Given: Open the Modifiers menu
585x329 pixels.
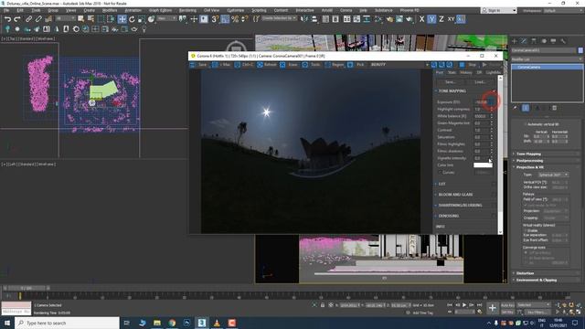Looking at the screenshot, I should pos(110,10).
